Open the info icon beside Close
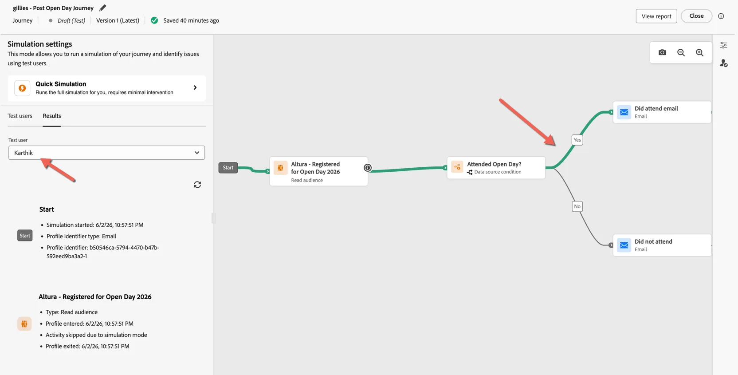This screenshot has width=738, height=375. [x=721, y=16]
